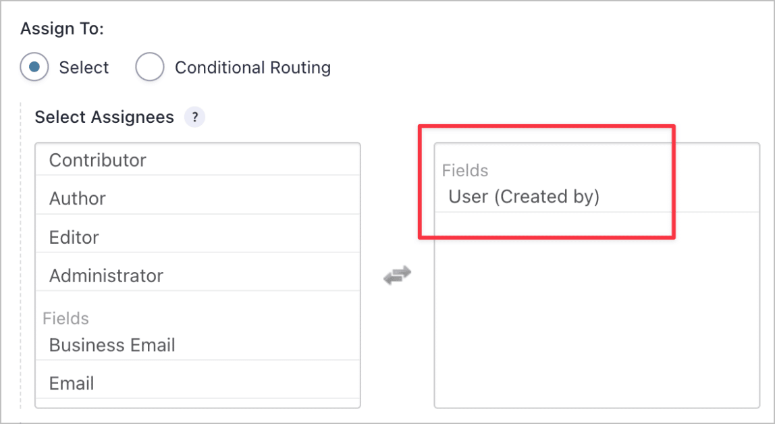Screen dimensions: 775x424
Task: Click the Fields label in the right panel
Action: click(464, 171)
